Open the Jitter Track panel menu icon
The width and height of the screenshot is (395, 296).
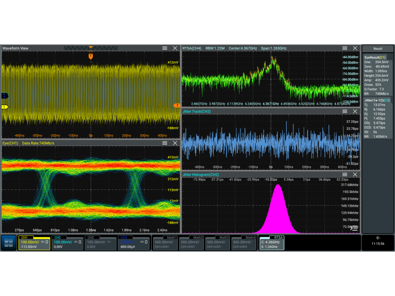point(345,111)
